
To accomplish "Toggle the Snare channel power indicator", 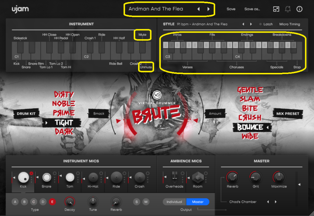I will pyautogui.click(x=55, y=173).
